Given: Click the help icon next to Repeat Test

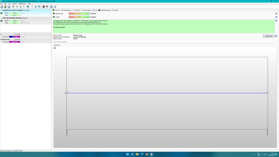Looking at the screenshot, I should tap(276, 36).
